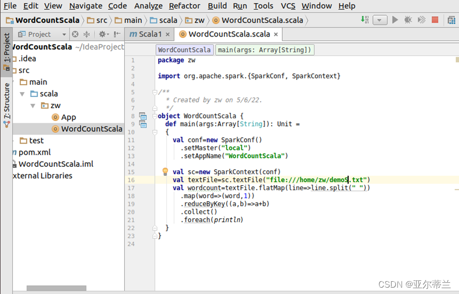459x294 pixels.
Task: Toggle the 1: Project side tool window
Action: pyautogui.click(x=6, y=52)
